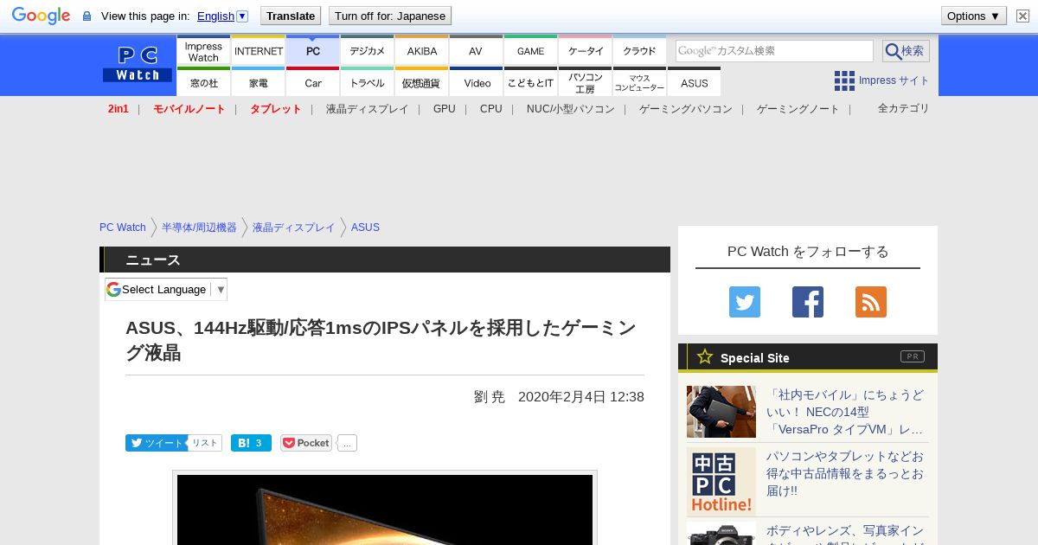Open the 家電 tab
The width and height of the screenshot is (1038, 545).
(x=259, y=82)
